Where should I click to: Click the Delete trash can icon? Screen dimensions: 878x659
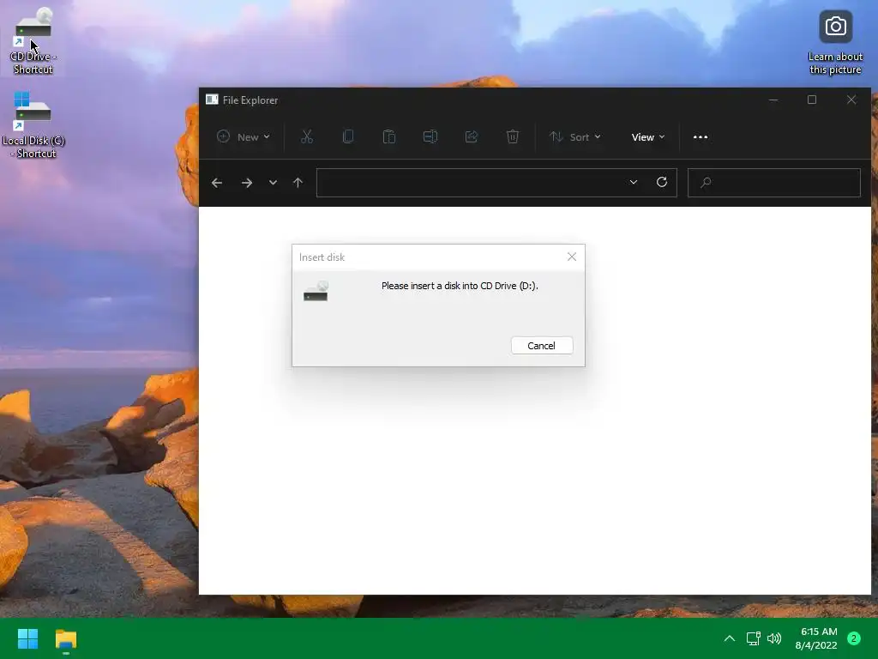click(x=513, y=136)
